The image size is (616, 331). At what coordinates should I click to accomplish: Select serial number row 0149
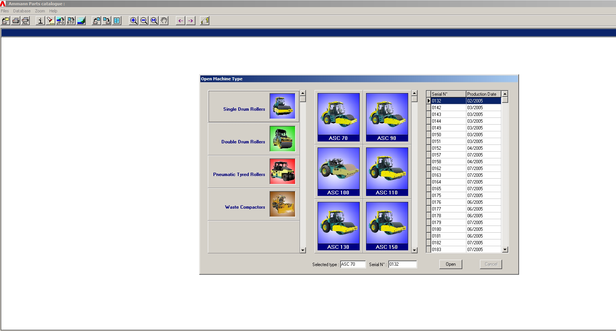(466, 128)
